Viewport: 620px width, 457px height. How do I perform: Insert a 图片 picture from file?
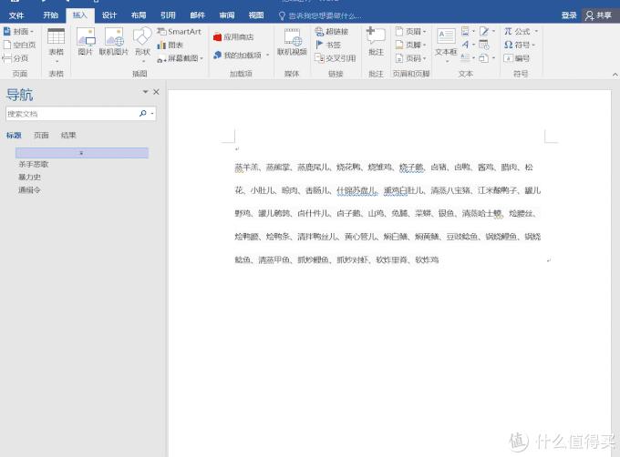click(x=86, y=42)
